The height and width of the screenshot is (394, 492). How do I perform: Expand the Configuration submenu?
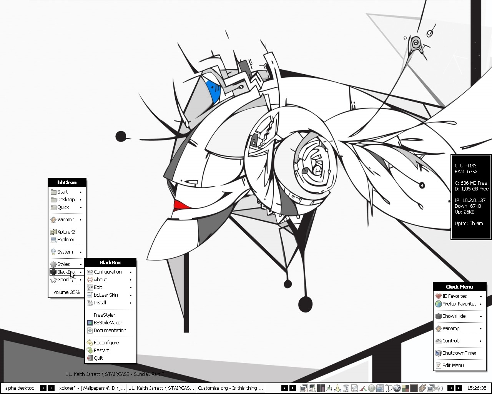point(110,272)
